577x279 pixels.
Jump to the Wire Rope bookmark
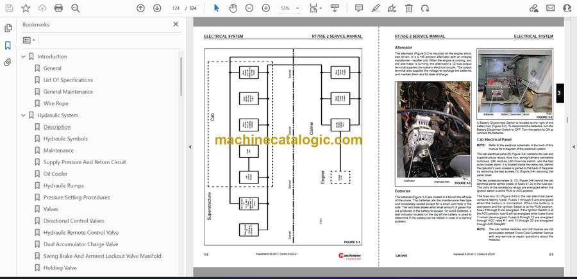click(56, 103)
